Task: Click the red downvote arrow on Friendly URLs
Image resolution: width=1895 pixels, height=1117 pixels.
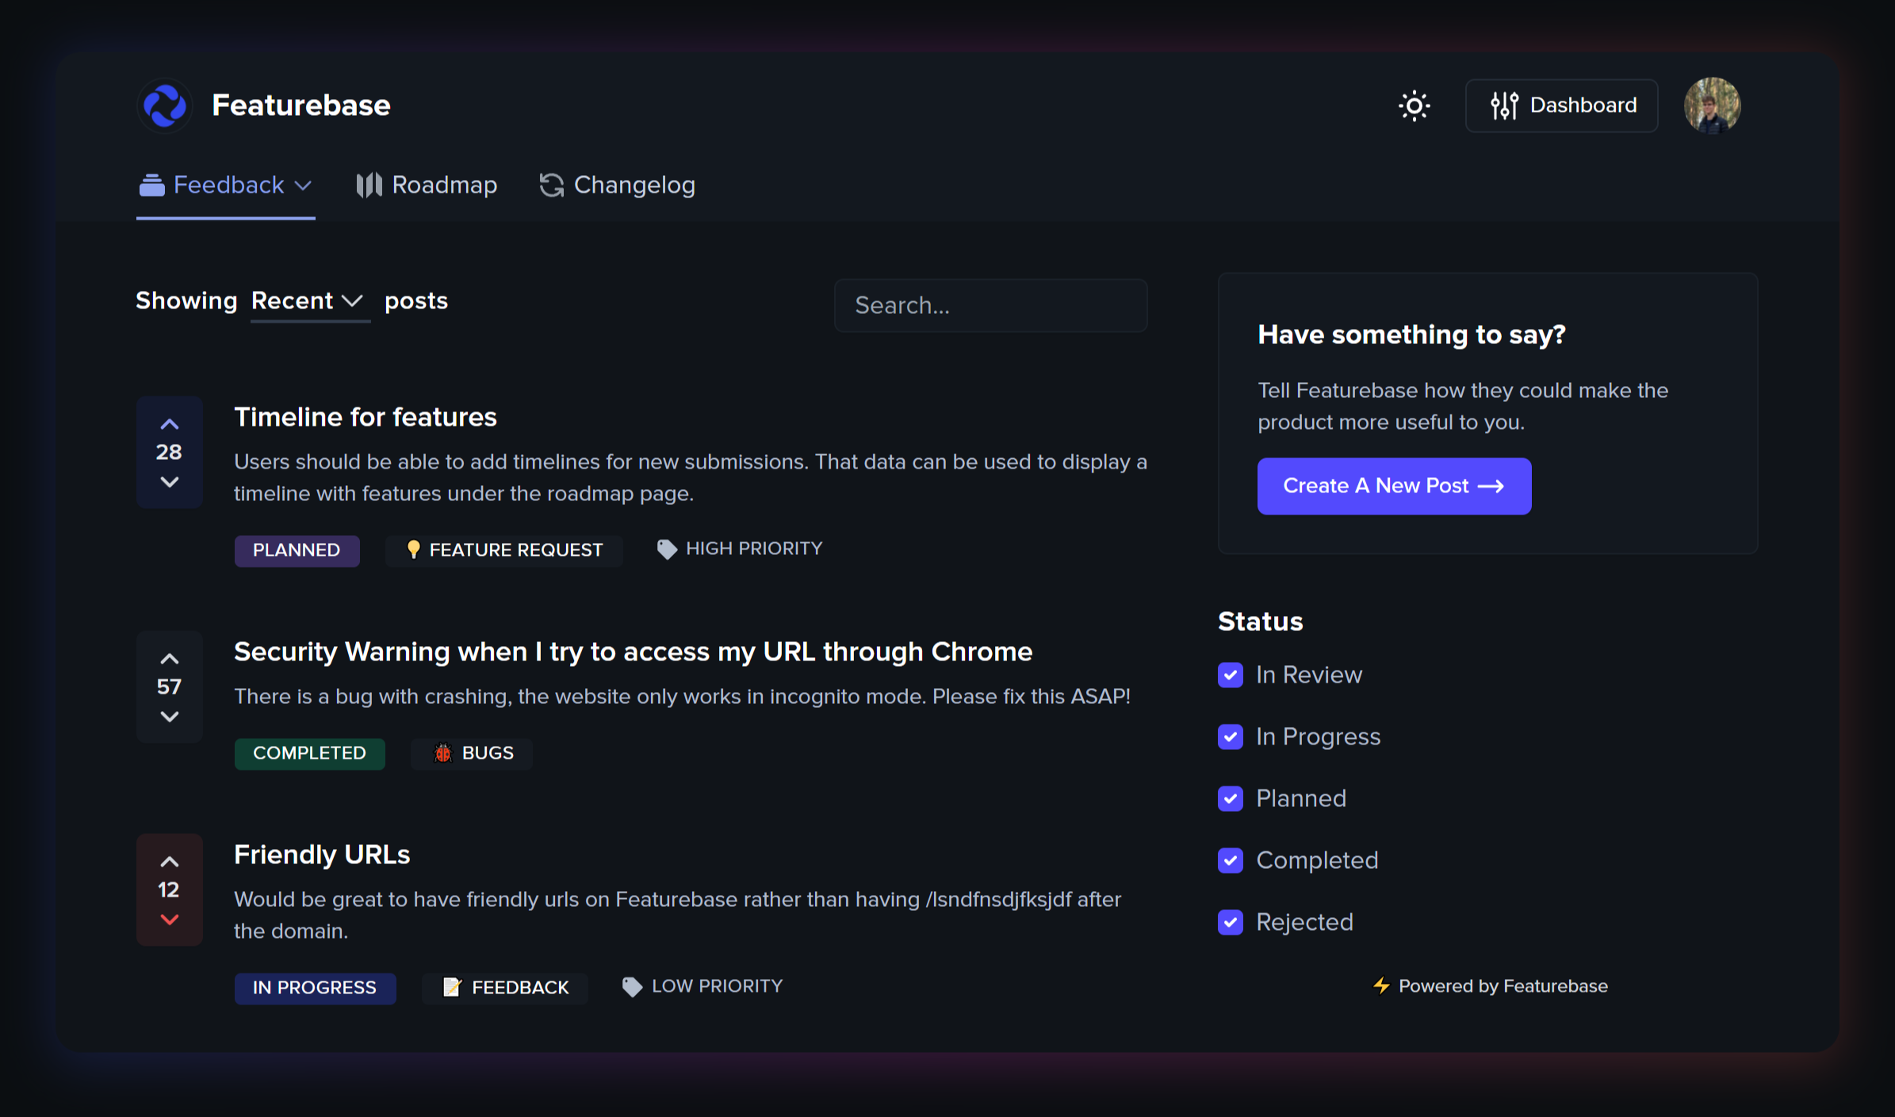Action: (x=169, y=920)
